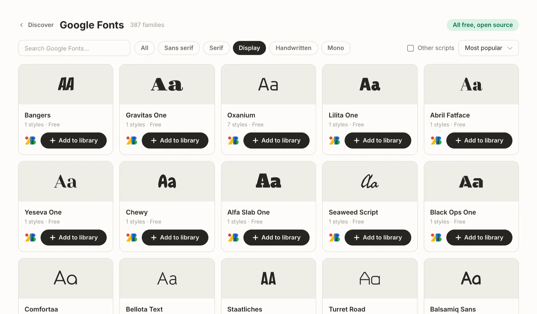Open the Yeseva One font preview
Image resolution: width=537 pixels, height=314 pixels.
point(66,181)
